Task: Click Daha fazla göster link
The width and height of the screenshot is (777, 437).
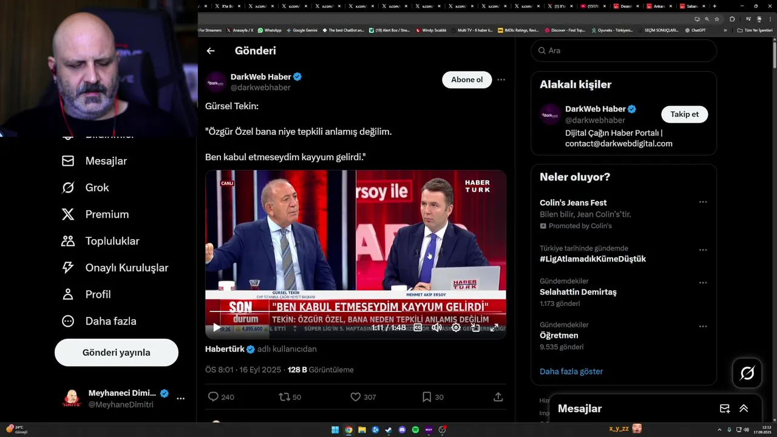Action: 571,371
